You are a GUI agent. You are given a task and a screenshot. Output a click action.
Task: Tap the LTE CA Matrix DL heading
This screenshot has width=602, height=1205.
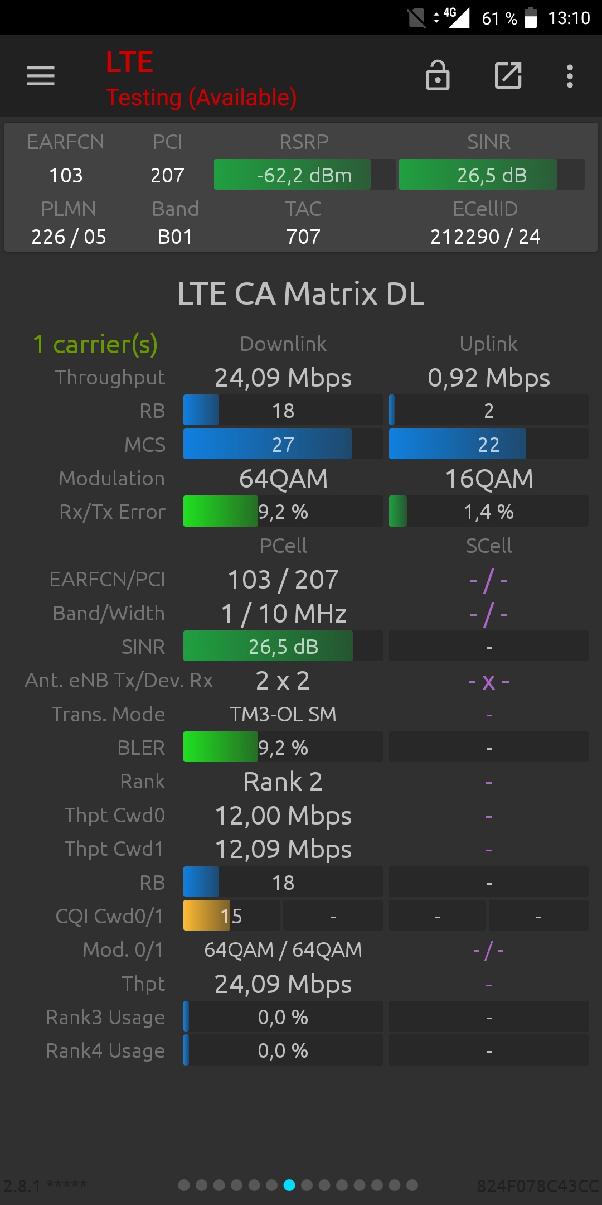pyautogui.click(x=301, y=294)
